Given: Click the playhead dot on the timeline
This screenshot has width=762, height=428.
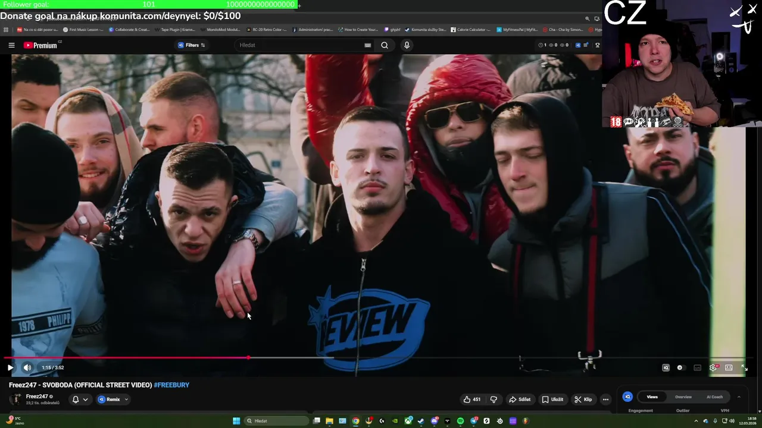Looking at the screenshot, I should (248, 358).
